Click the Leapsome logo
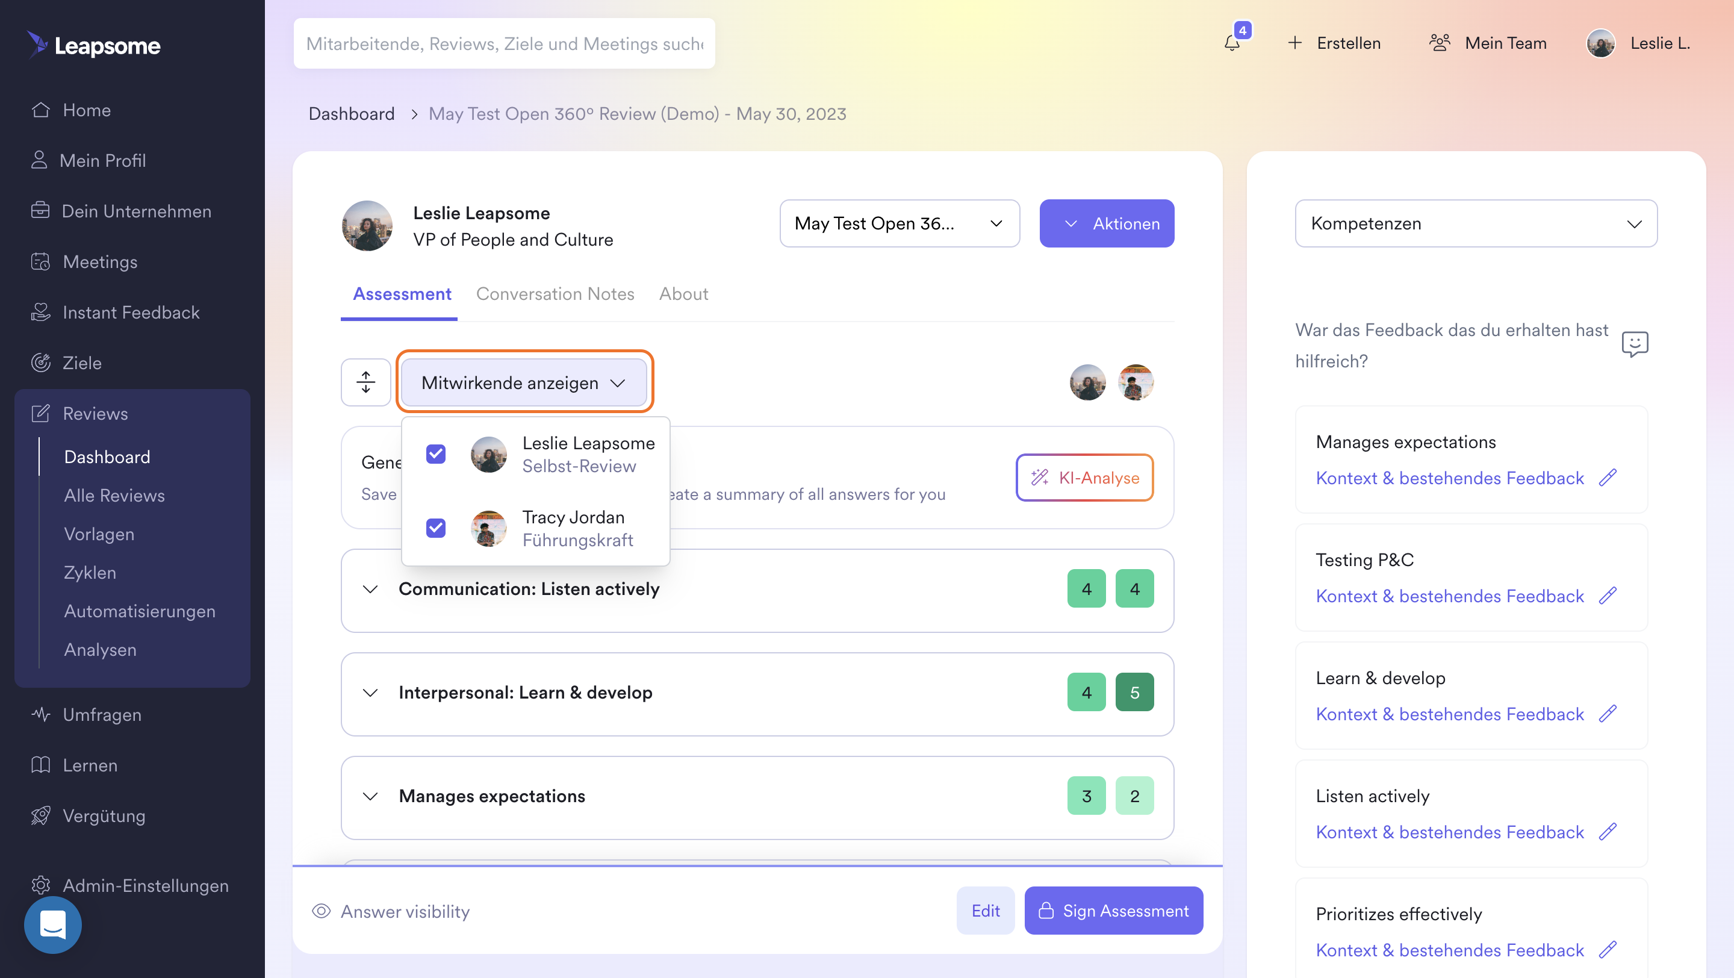The width and height of the screenshot is (1734, 978). [93, 45]
